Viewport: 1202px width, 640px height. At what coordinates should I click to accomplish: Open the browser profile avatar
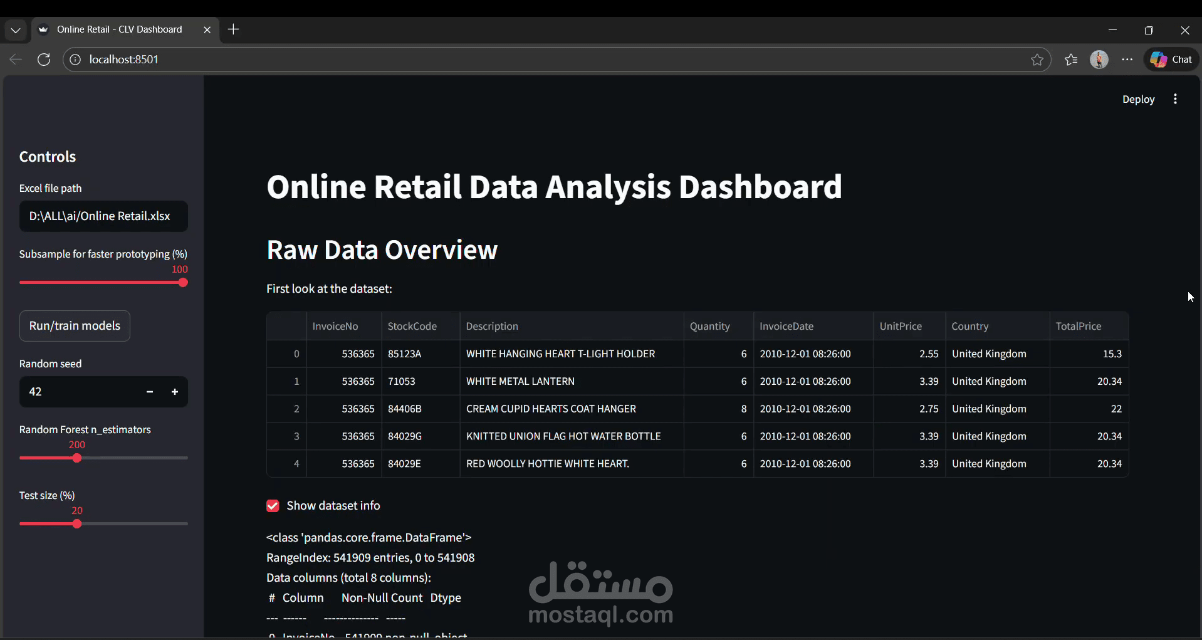coord(1100,59)
